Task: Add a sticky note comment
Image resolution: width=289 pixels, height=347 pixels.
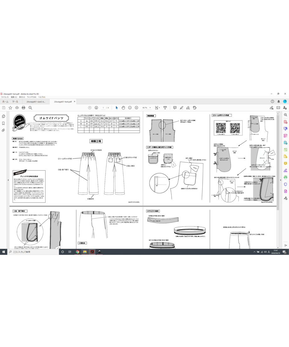Action: pos(175,108)
